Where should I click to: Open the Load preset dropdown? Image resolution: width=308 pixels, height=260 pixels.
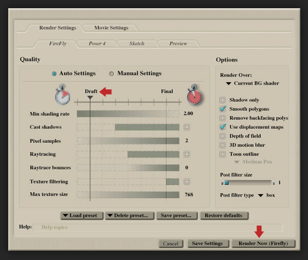82,215
